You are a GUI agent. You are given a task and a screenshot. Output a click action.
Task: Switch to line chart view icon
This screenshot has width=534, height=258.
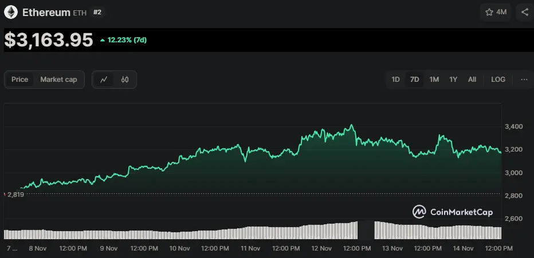pyautogui.click(x=104, y=80)
